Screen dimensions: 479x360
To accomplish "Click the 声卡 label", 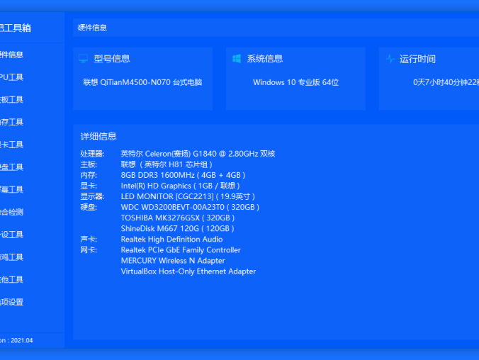I will [x=89, y=240].
